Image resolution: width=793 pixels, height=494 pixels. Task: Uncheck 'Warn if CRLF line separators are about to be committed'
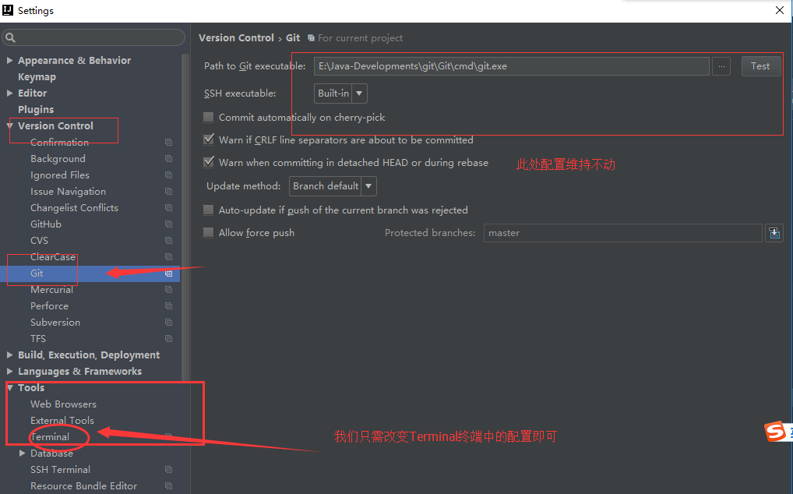208,139
